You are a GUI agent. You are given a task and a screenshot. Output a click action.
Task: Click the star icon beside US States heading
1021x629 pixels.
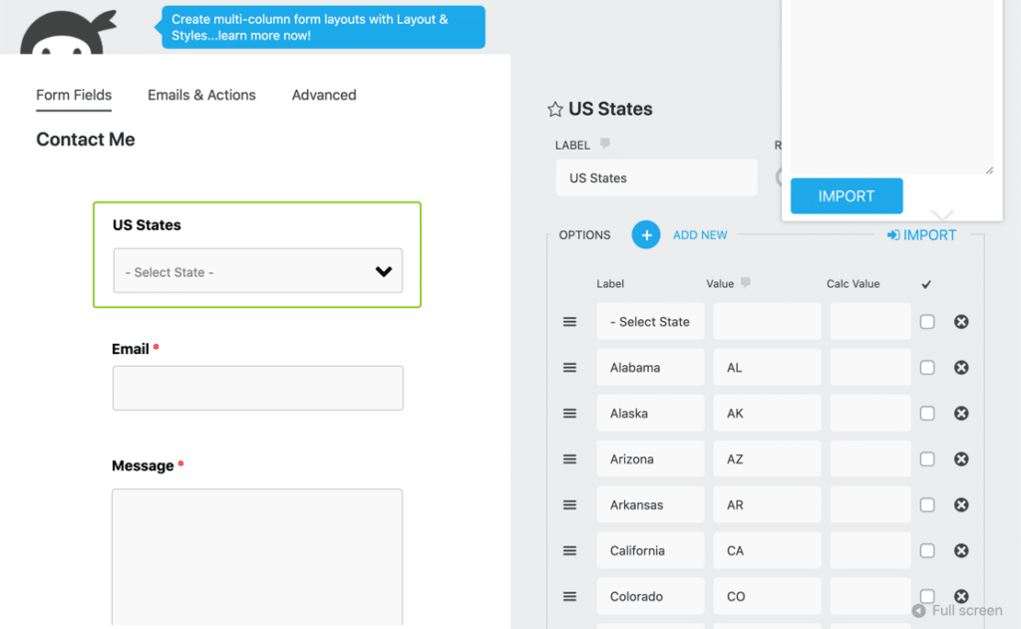[x=555, y=110]
